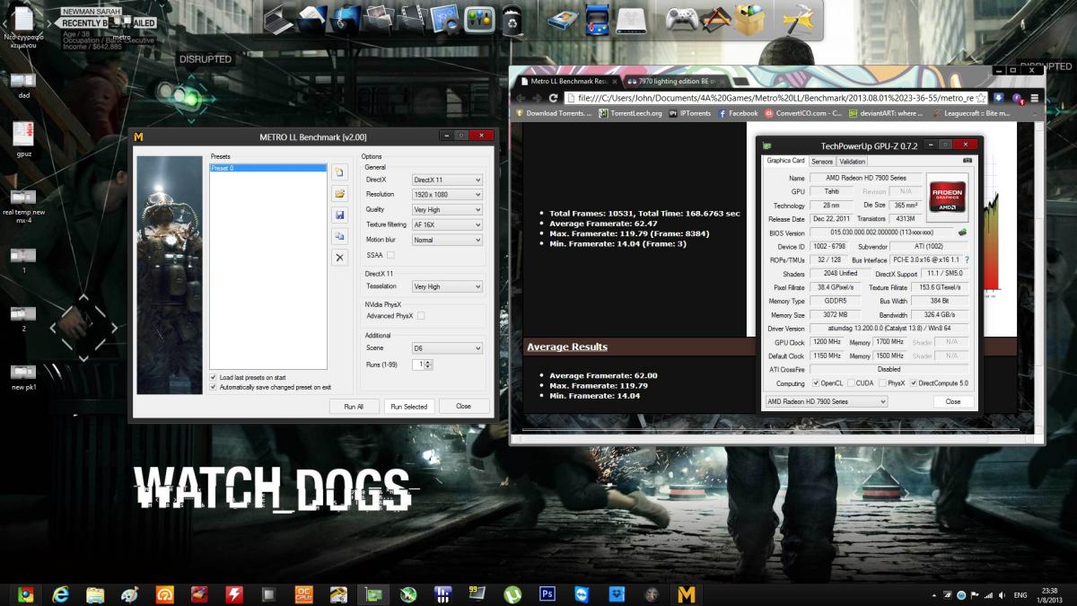Open the TorrentLeech.org bookmark

pos(630,113)
